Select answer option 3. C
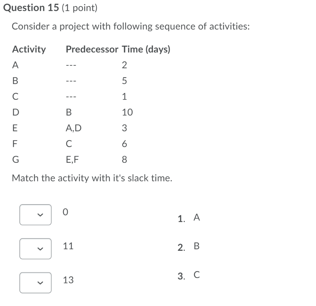Viewport: 316px width, 306px height. pyautogui.click(x=189, y=275)
